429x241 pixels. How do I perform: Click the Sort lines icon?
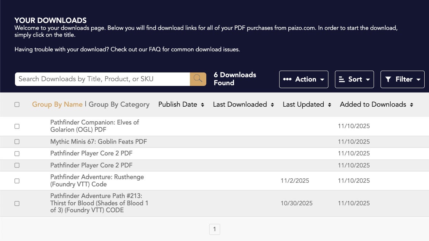coord(341,79)
